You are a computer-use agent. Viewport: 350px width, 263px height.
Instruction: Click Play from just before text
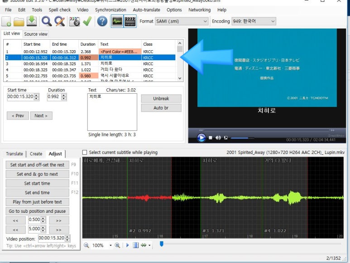[x=37, y=202]
